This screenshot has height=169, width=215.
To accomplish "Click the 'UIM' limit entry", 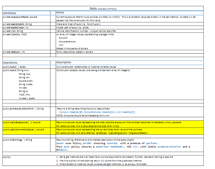I will point(61,45).
